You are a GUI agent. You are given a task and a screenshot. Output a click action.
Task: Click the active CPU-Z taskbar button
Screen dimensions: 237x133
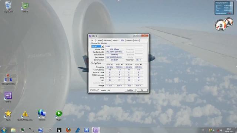[x=96, y=130]
